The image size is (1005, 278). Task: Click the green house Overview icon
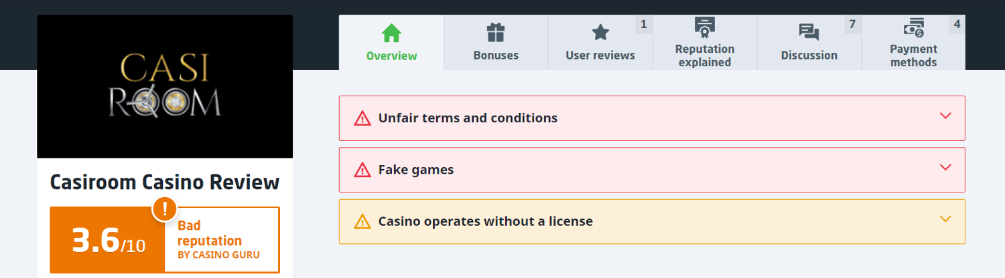391,33
